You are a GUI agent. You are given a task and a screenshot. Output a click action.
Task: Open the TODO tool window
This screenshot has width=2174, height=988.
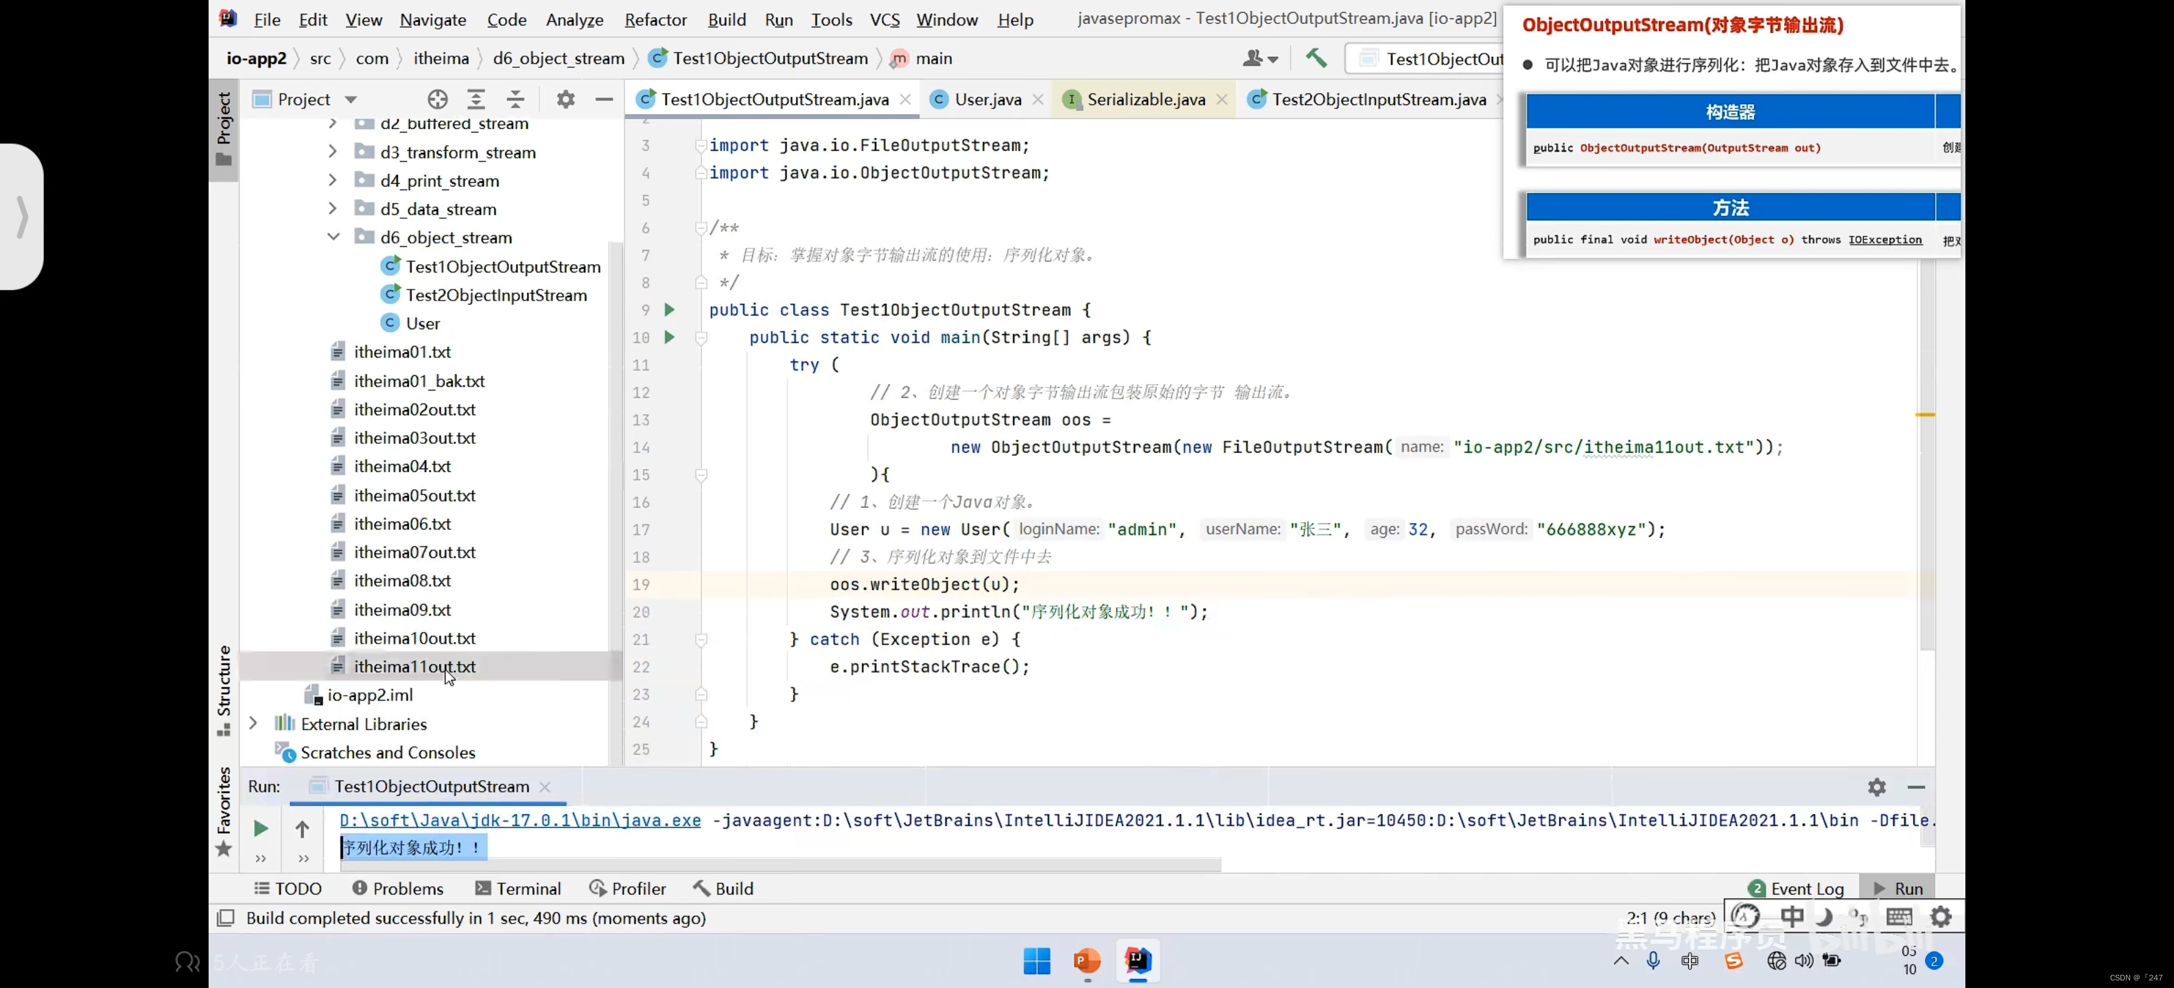[288, 889]
